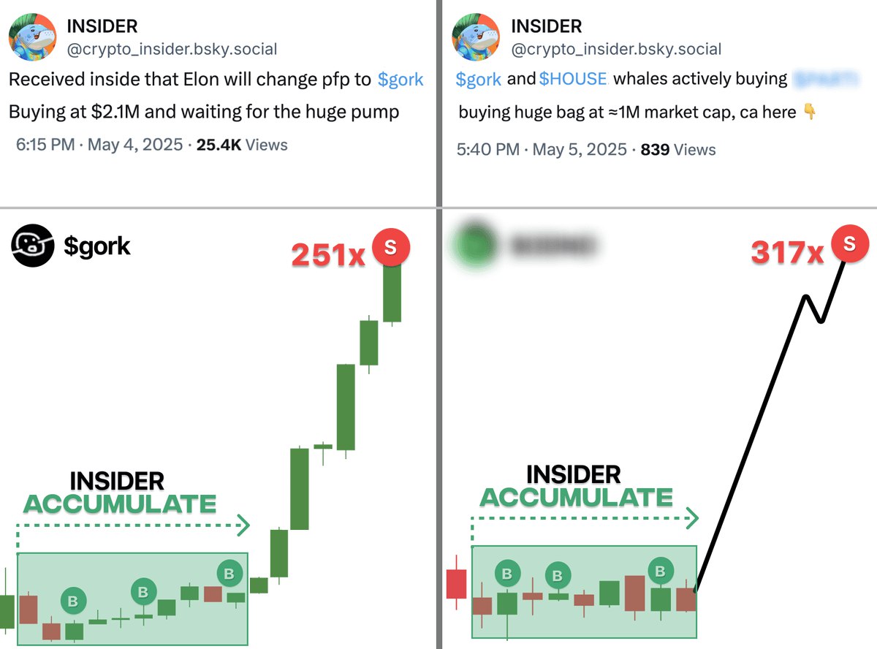
Task: Click the 839 Views count
Action: pos(678,150)
